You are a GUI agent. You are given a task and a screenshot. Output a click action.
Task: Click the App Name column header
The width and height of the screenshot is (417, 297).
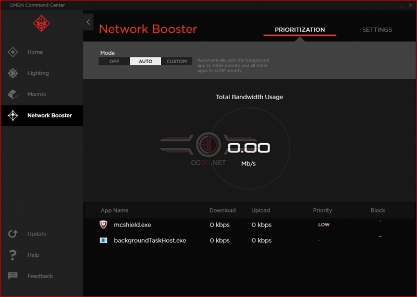(x=114, y=210)
